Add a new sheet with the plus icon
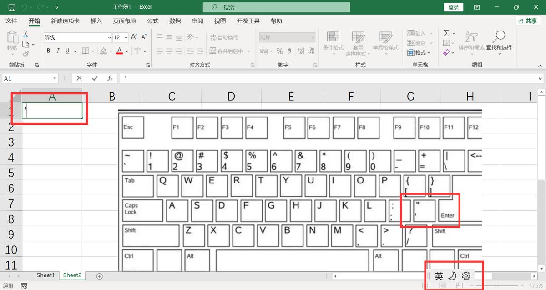The height and width of the screenshot is (290, 546). [100, 276]
